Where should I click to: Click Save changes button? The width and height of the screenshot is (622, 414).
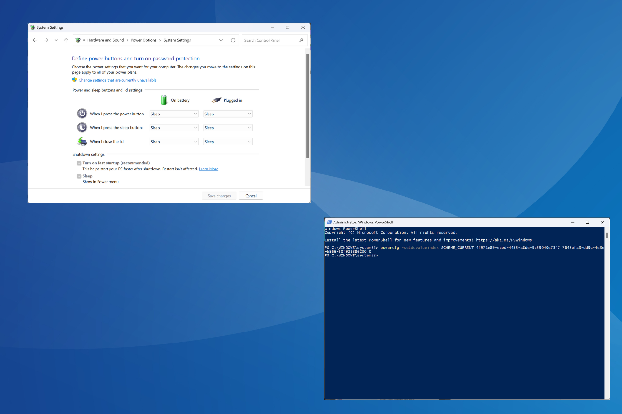pos(219,195)
